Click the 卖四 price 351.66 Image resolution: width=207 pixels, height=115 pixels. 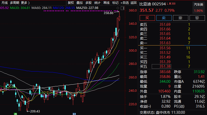tap(165, 29)
